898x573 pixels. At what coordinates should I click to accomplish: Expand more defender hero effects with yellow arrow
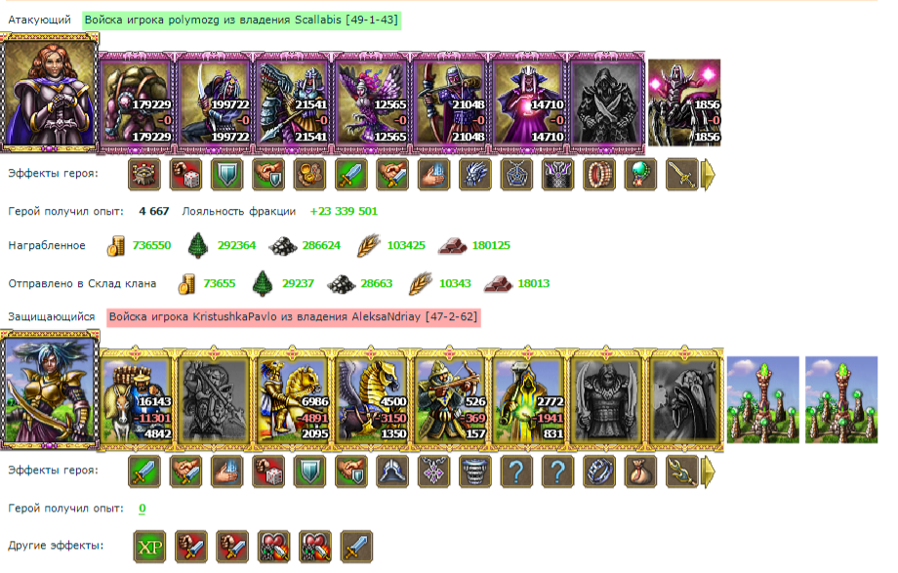click(709, 471)
